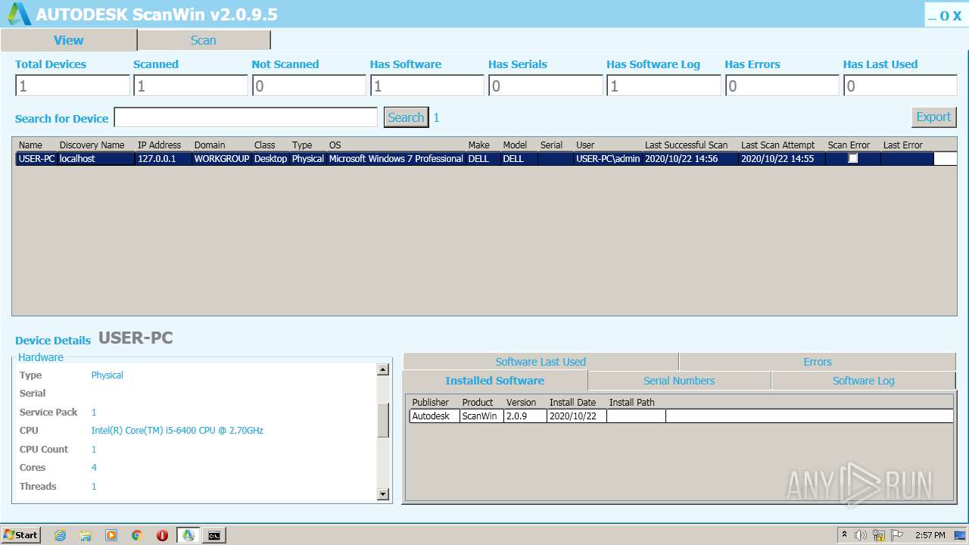Image resolution: width=969 pixels, height=545 pixels.
Task: Click the Hardware panel scroll up arrow
Action: tap(383, 369)
